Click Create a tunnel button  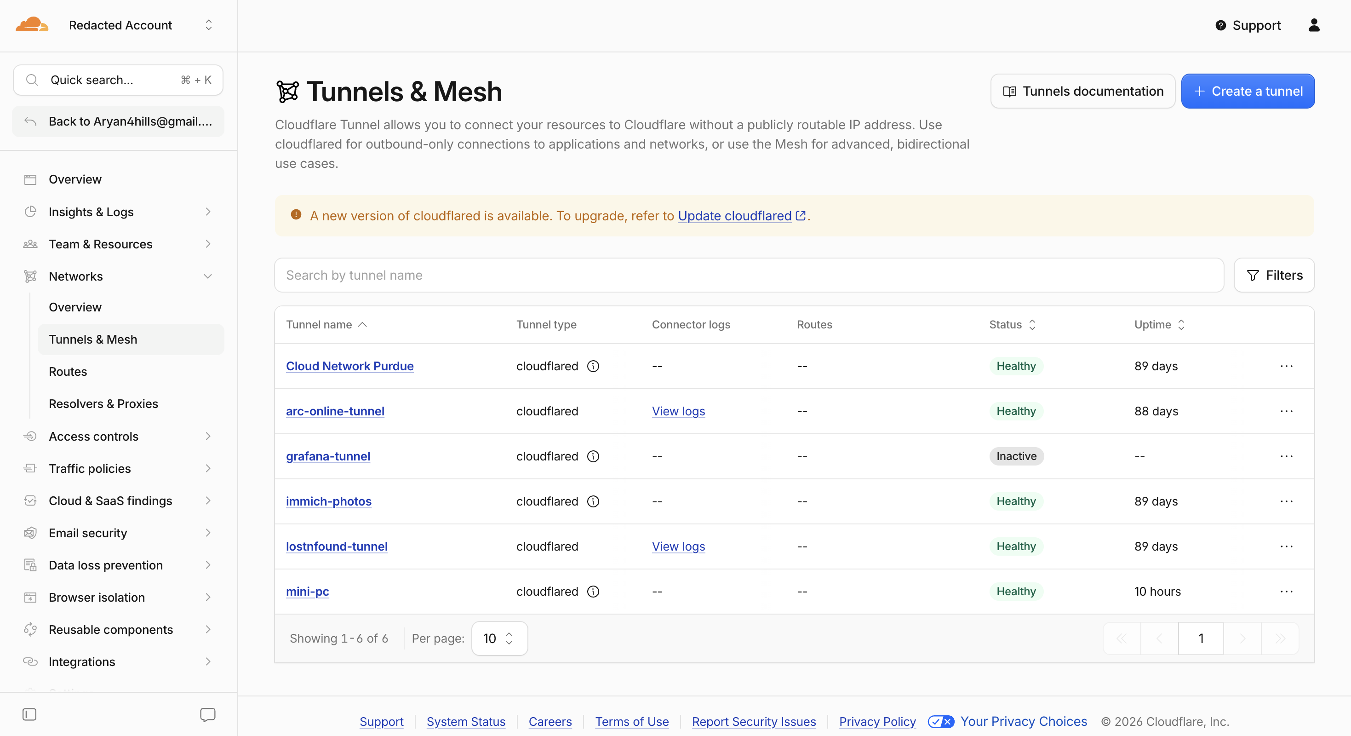(1248, 91)
